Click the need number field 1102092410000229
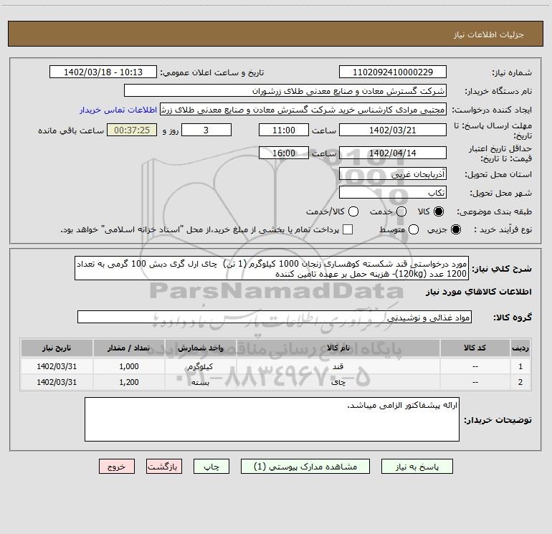552x534 pixels. coord(393,72)
